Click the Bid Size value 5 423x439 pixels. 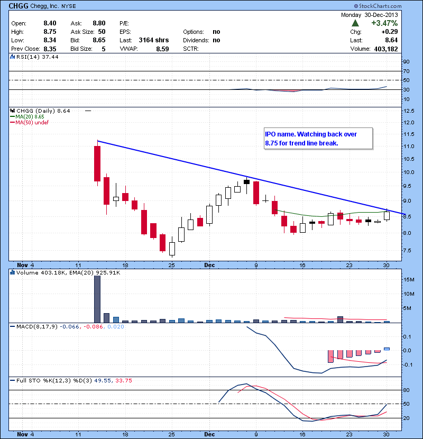(104, 49)
